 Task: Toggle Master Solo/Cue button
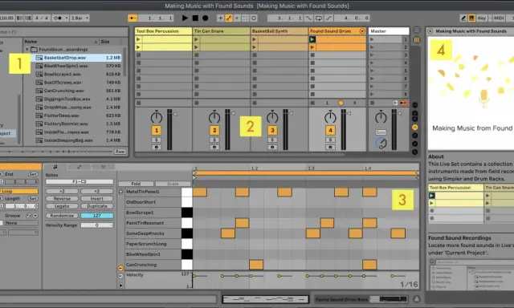[381, 132]
